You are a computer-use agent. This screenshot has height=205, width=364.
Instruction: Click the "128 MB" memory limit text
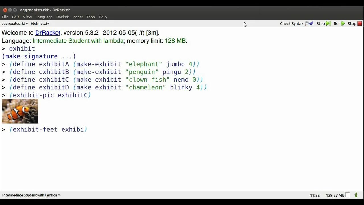click(x=175, y=41)
